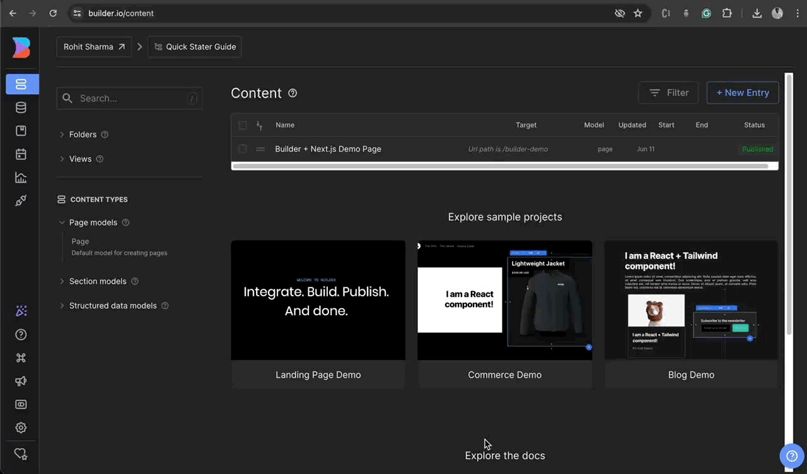Click the Blog Demo thumbnail image
807x474 pixels.
[x=691, y=300]
